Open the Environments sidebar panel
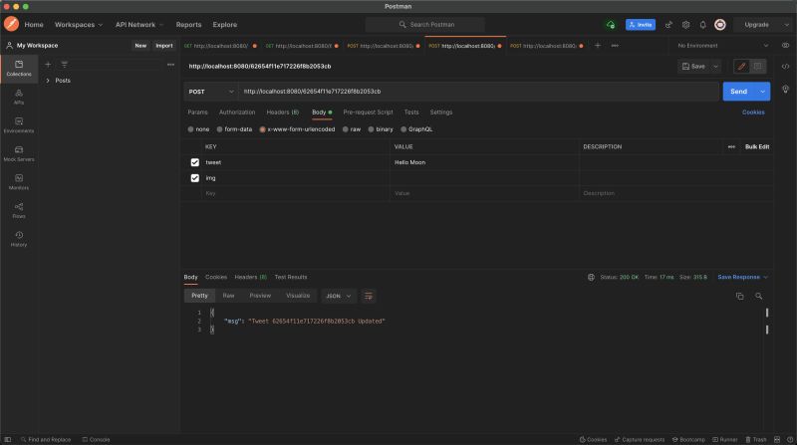 tap(19, 125)
